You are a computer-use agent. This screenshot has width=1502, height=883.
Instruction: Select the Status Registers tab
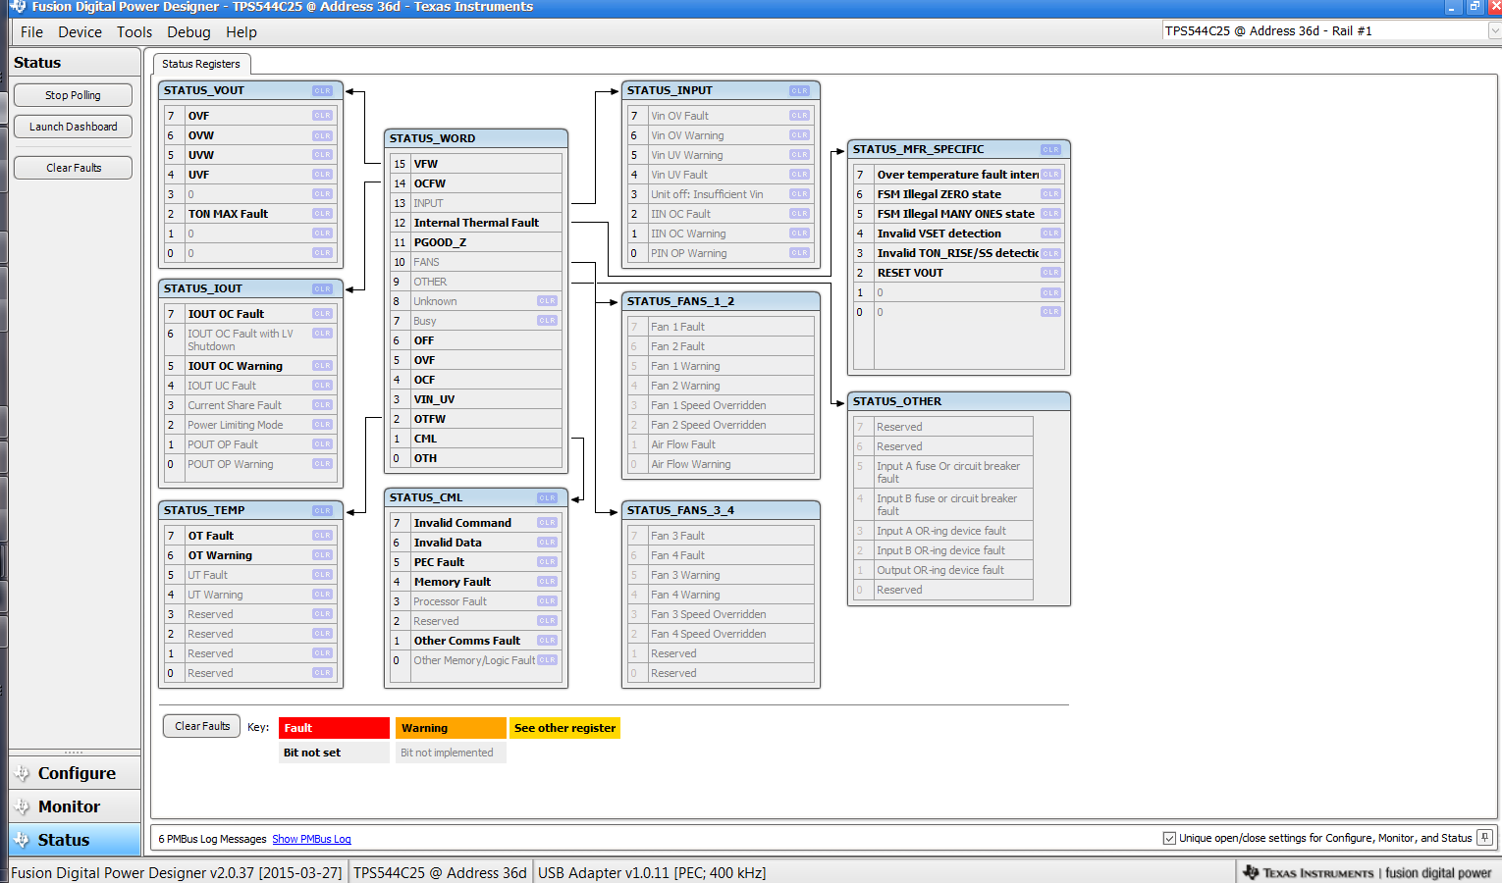point(201,64)
